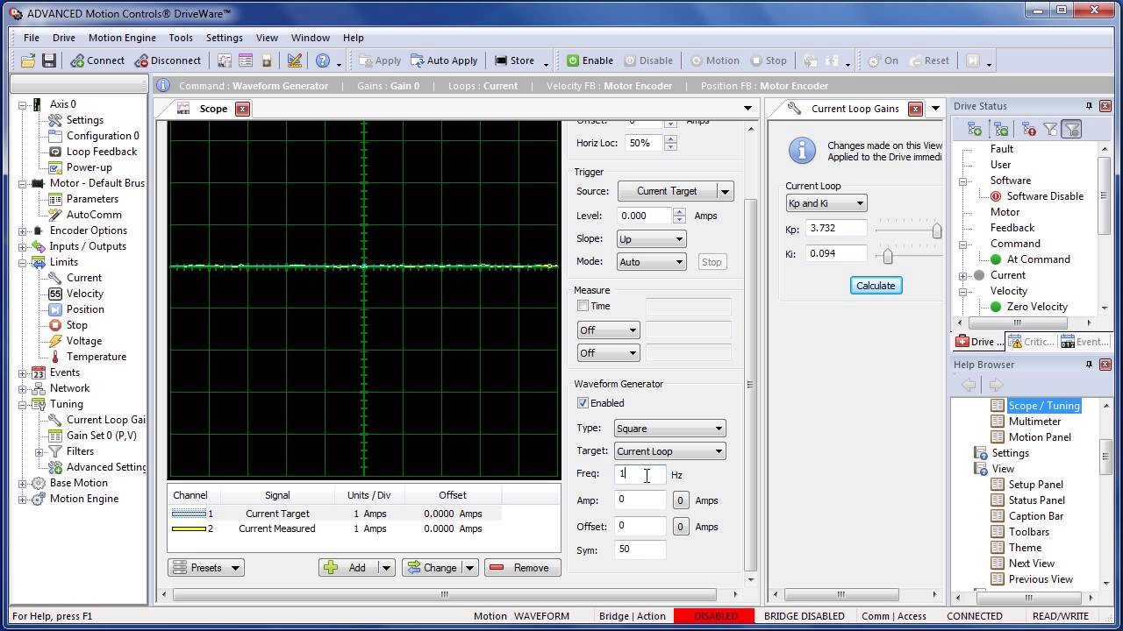Open the Window menu

pos(311,38)
